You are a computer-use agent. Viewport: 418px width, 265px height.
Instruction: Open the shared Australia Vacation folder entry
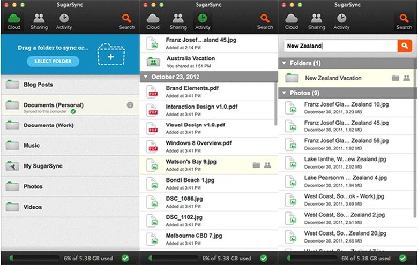209,62
